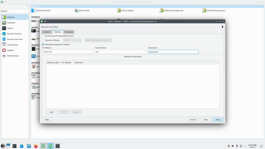Open Add-On Products module
The width and height of the screenshot is (265, 149).
point(43,11)
